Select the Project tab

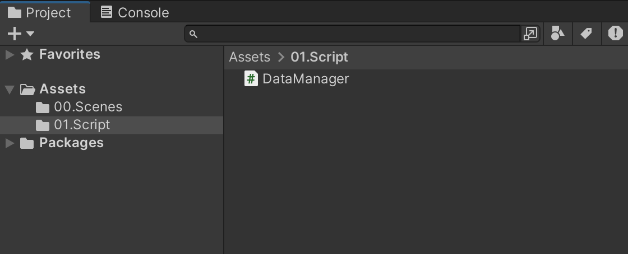pyautogui.click(x=40, y=12)
